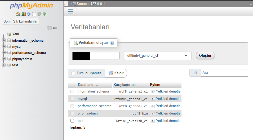
Task: Expand phpmyadmin tree node
Action: (4, 59)
